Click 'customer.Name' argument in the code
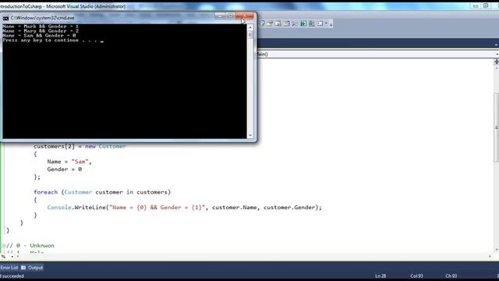Viewport: 499px width, 281px height. [234, 208]
